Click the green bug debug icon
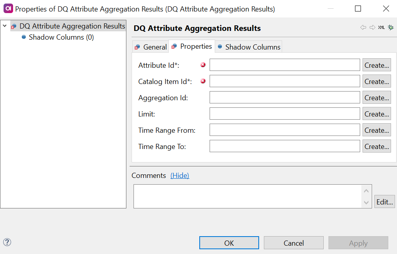Screen dimensions: 397x254 (x=391, y=28)
